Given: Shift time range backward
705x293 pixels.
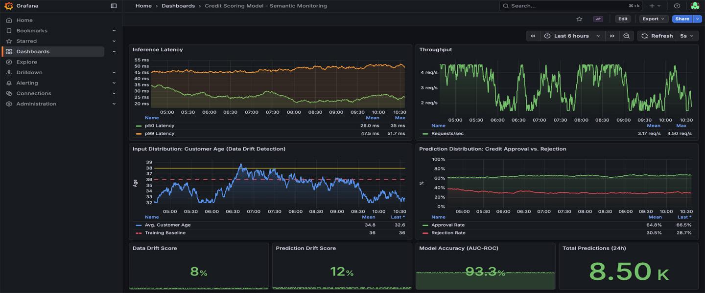Looking at the screenshot, I should pos(533,36).
